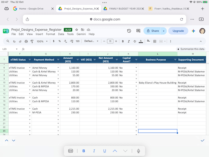209x157 pixels.
Task: Open the Insert menu
Action: tap(39, 34)
